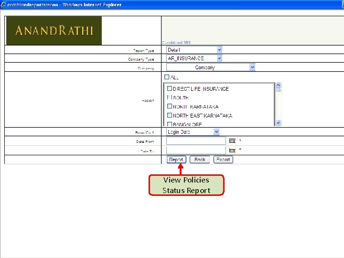Tick the ALL regions checkbox
Viewport: 344px width, 258px height.
167,77
